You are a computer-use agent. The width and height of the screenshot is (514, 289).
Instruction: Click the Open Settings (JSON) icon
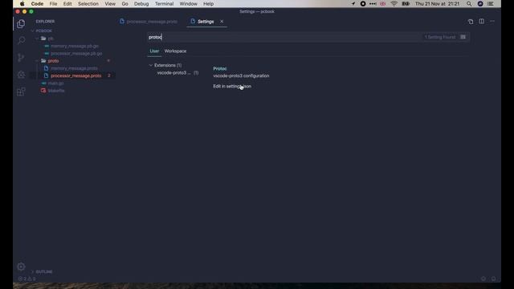471,22
